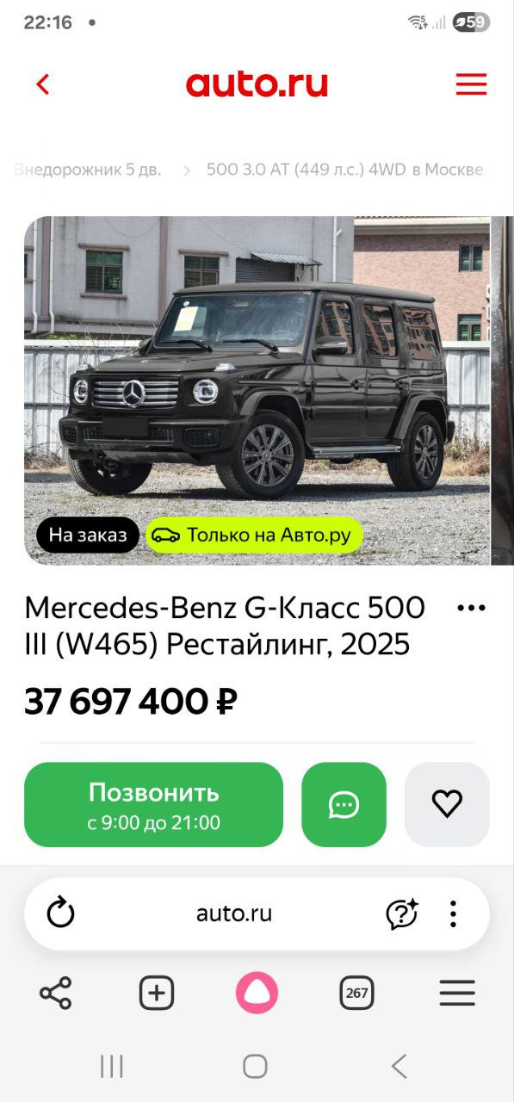
Task: Open Внедорожник 5 дв. breadcrumb
Action: [x=88, y=170]
